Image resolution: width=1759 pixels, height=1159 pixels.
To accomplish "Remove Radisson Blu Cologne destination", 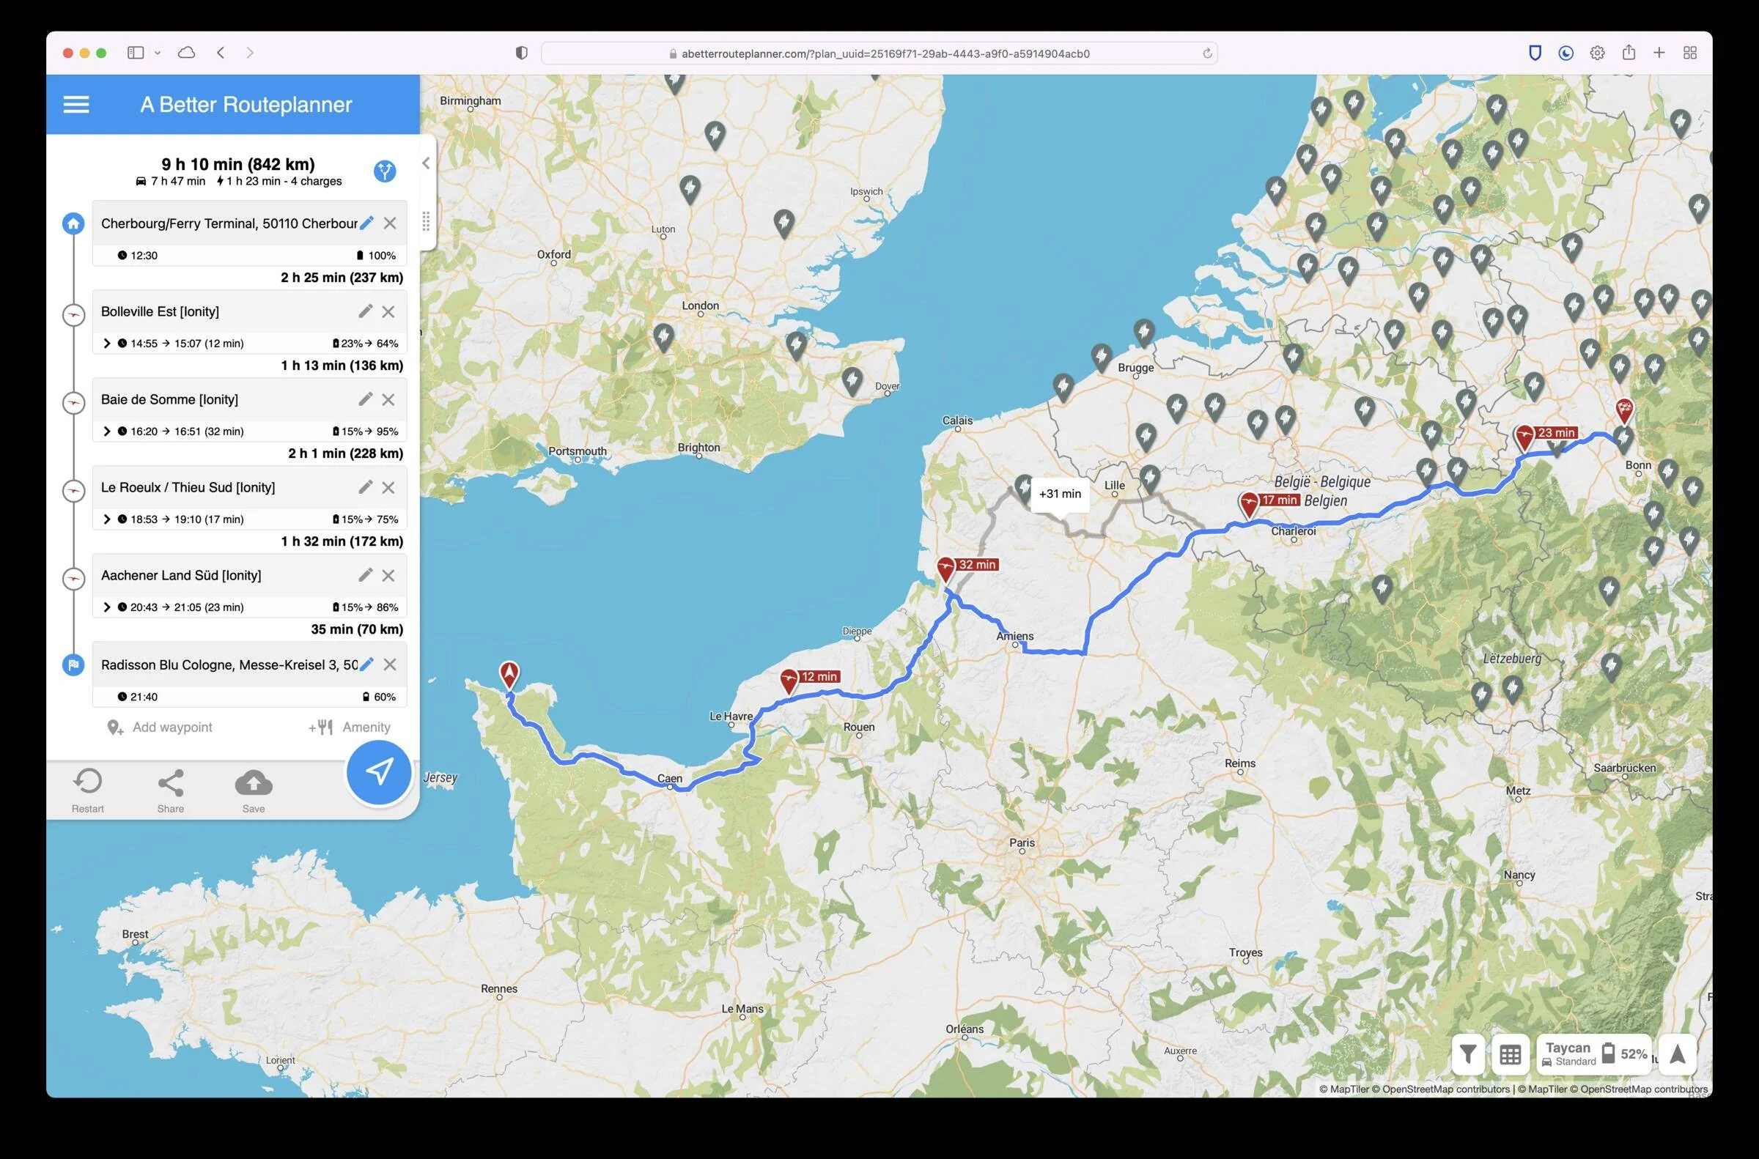I will click(390, 664).
